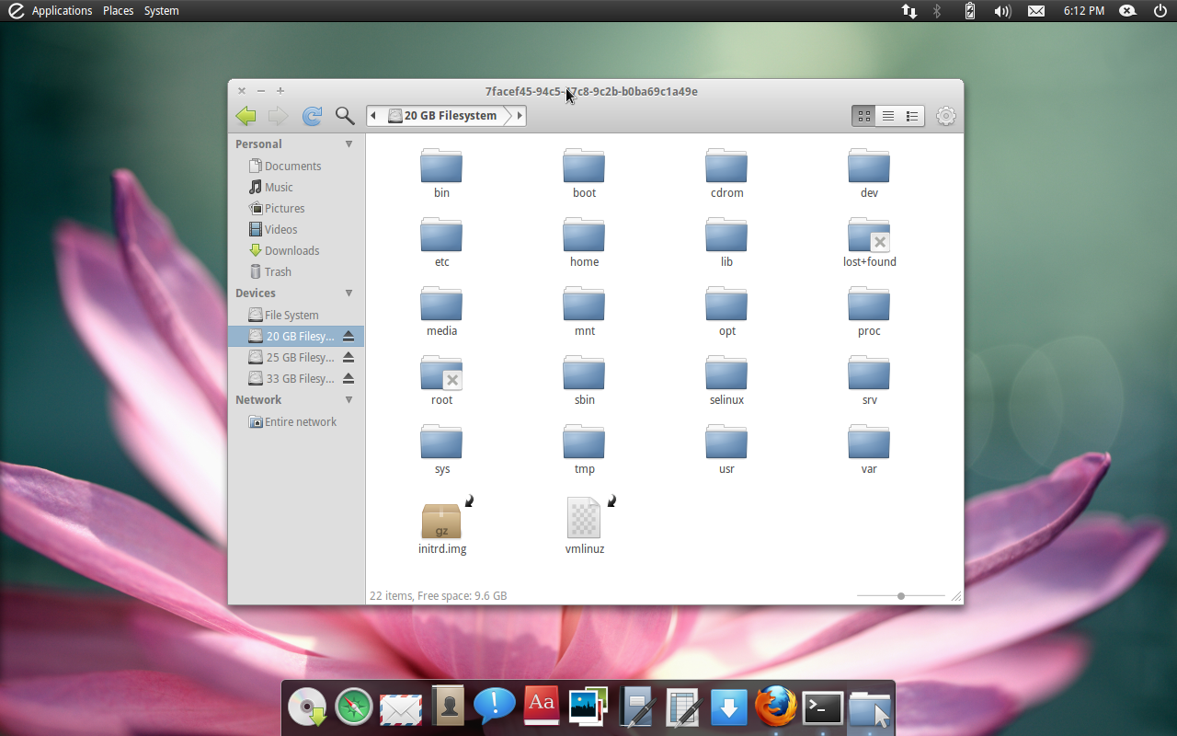Launch Firefox from the dock
This screenshot has width=1177, height=736.
click(x=775, y=707)
